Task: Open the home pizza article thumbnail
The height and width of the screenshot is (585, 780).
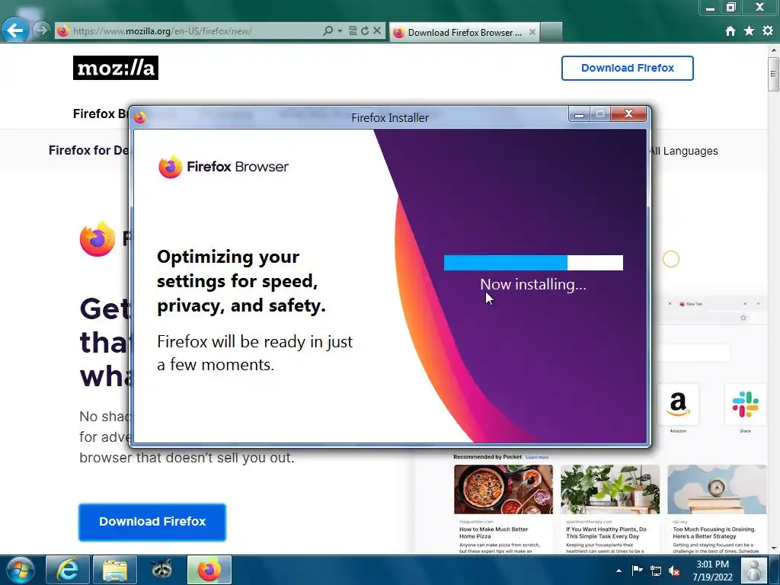Action: (x=503, y=490)
